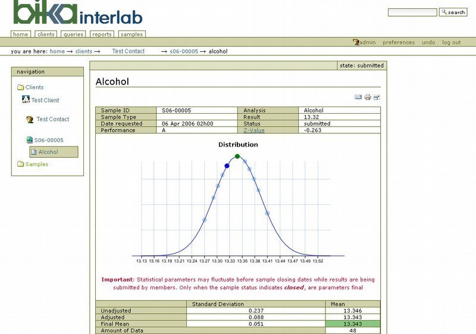Click the preferences link

(399, 42)
